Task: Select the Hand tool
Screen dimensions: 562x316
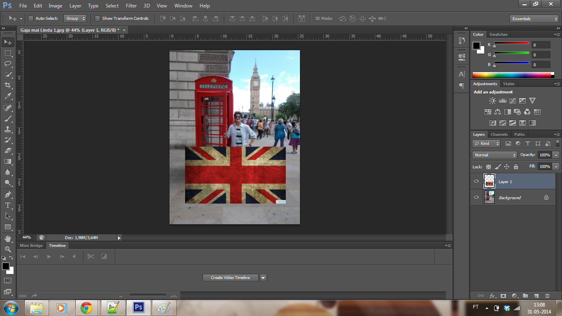Action: point(8,239)
